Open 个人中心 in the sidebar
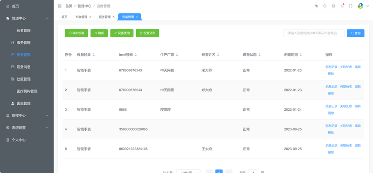This screenshot has width=373, height=173. click(x=27, y=140)
